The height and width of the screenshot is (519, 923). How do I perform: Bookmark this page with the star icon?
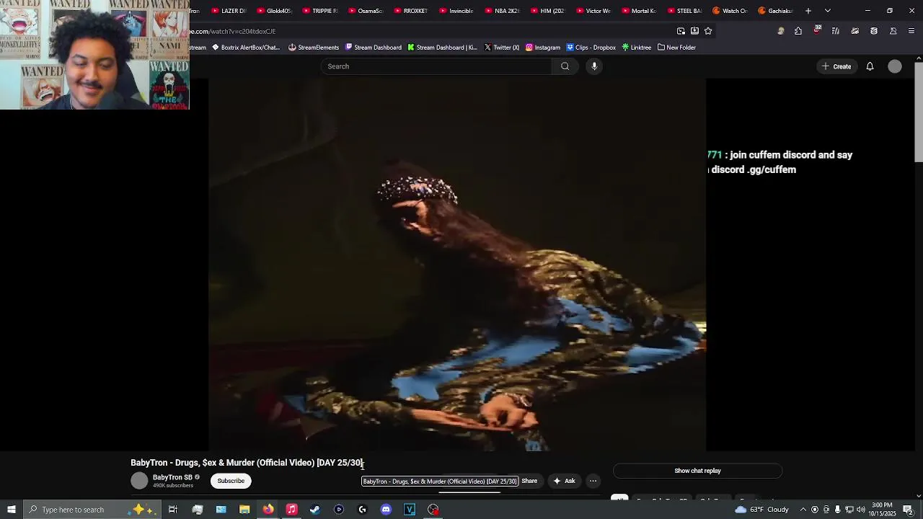[708, 31]
